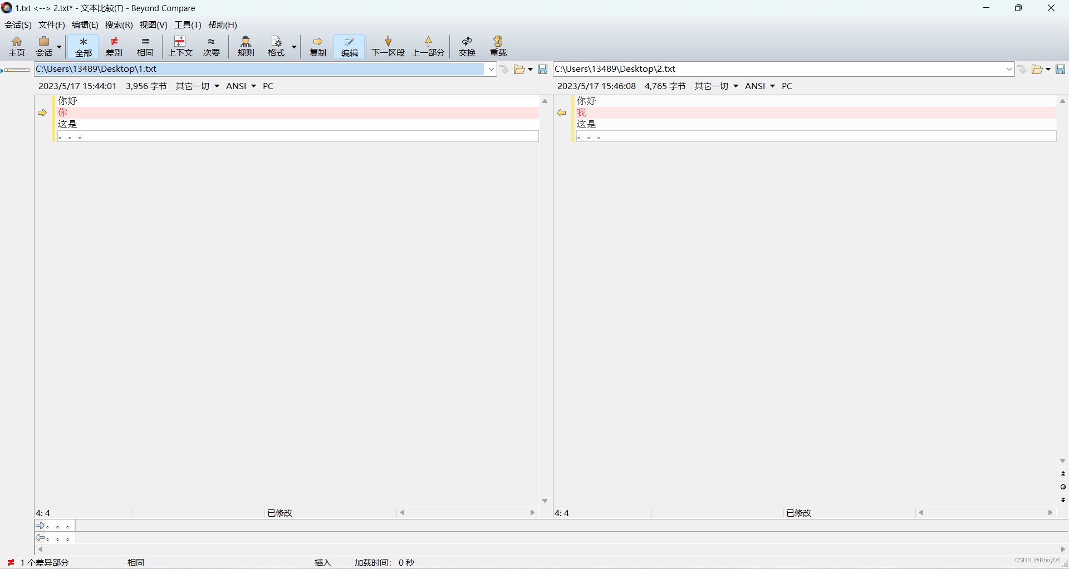1069x569 pixels.
Task: Click the left browse folder icon
Action: [519, 69]
